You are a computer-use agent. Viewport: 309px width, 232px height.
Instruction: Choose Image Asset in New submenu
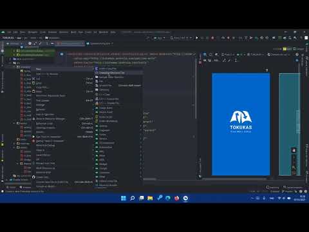(118, 108)
